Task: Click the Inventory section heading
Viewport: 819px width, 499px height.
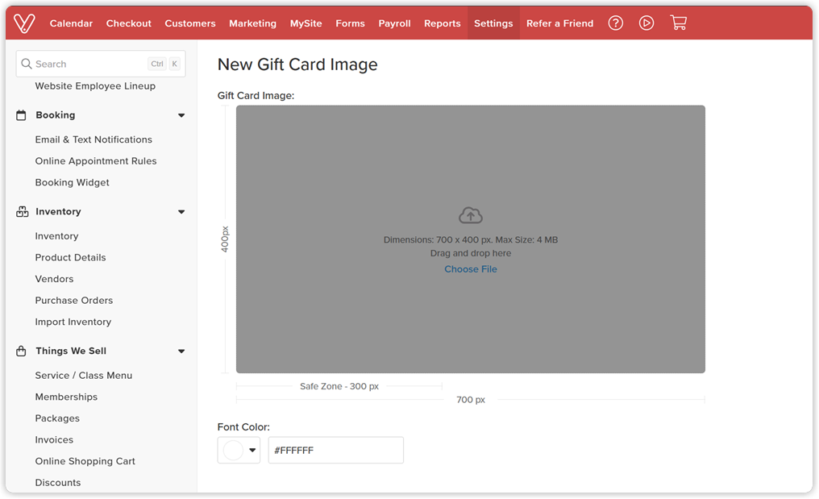Action: pyautogui.click(x=58, y=212)
